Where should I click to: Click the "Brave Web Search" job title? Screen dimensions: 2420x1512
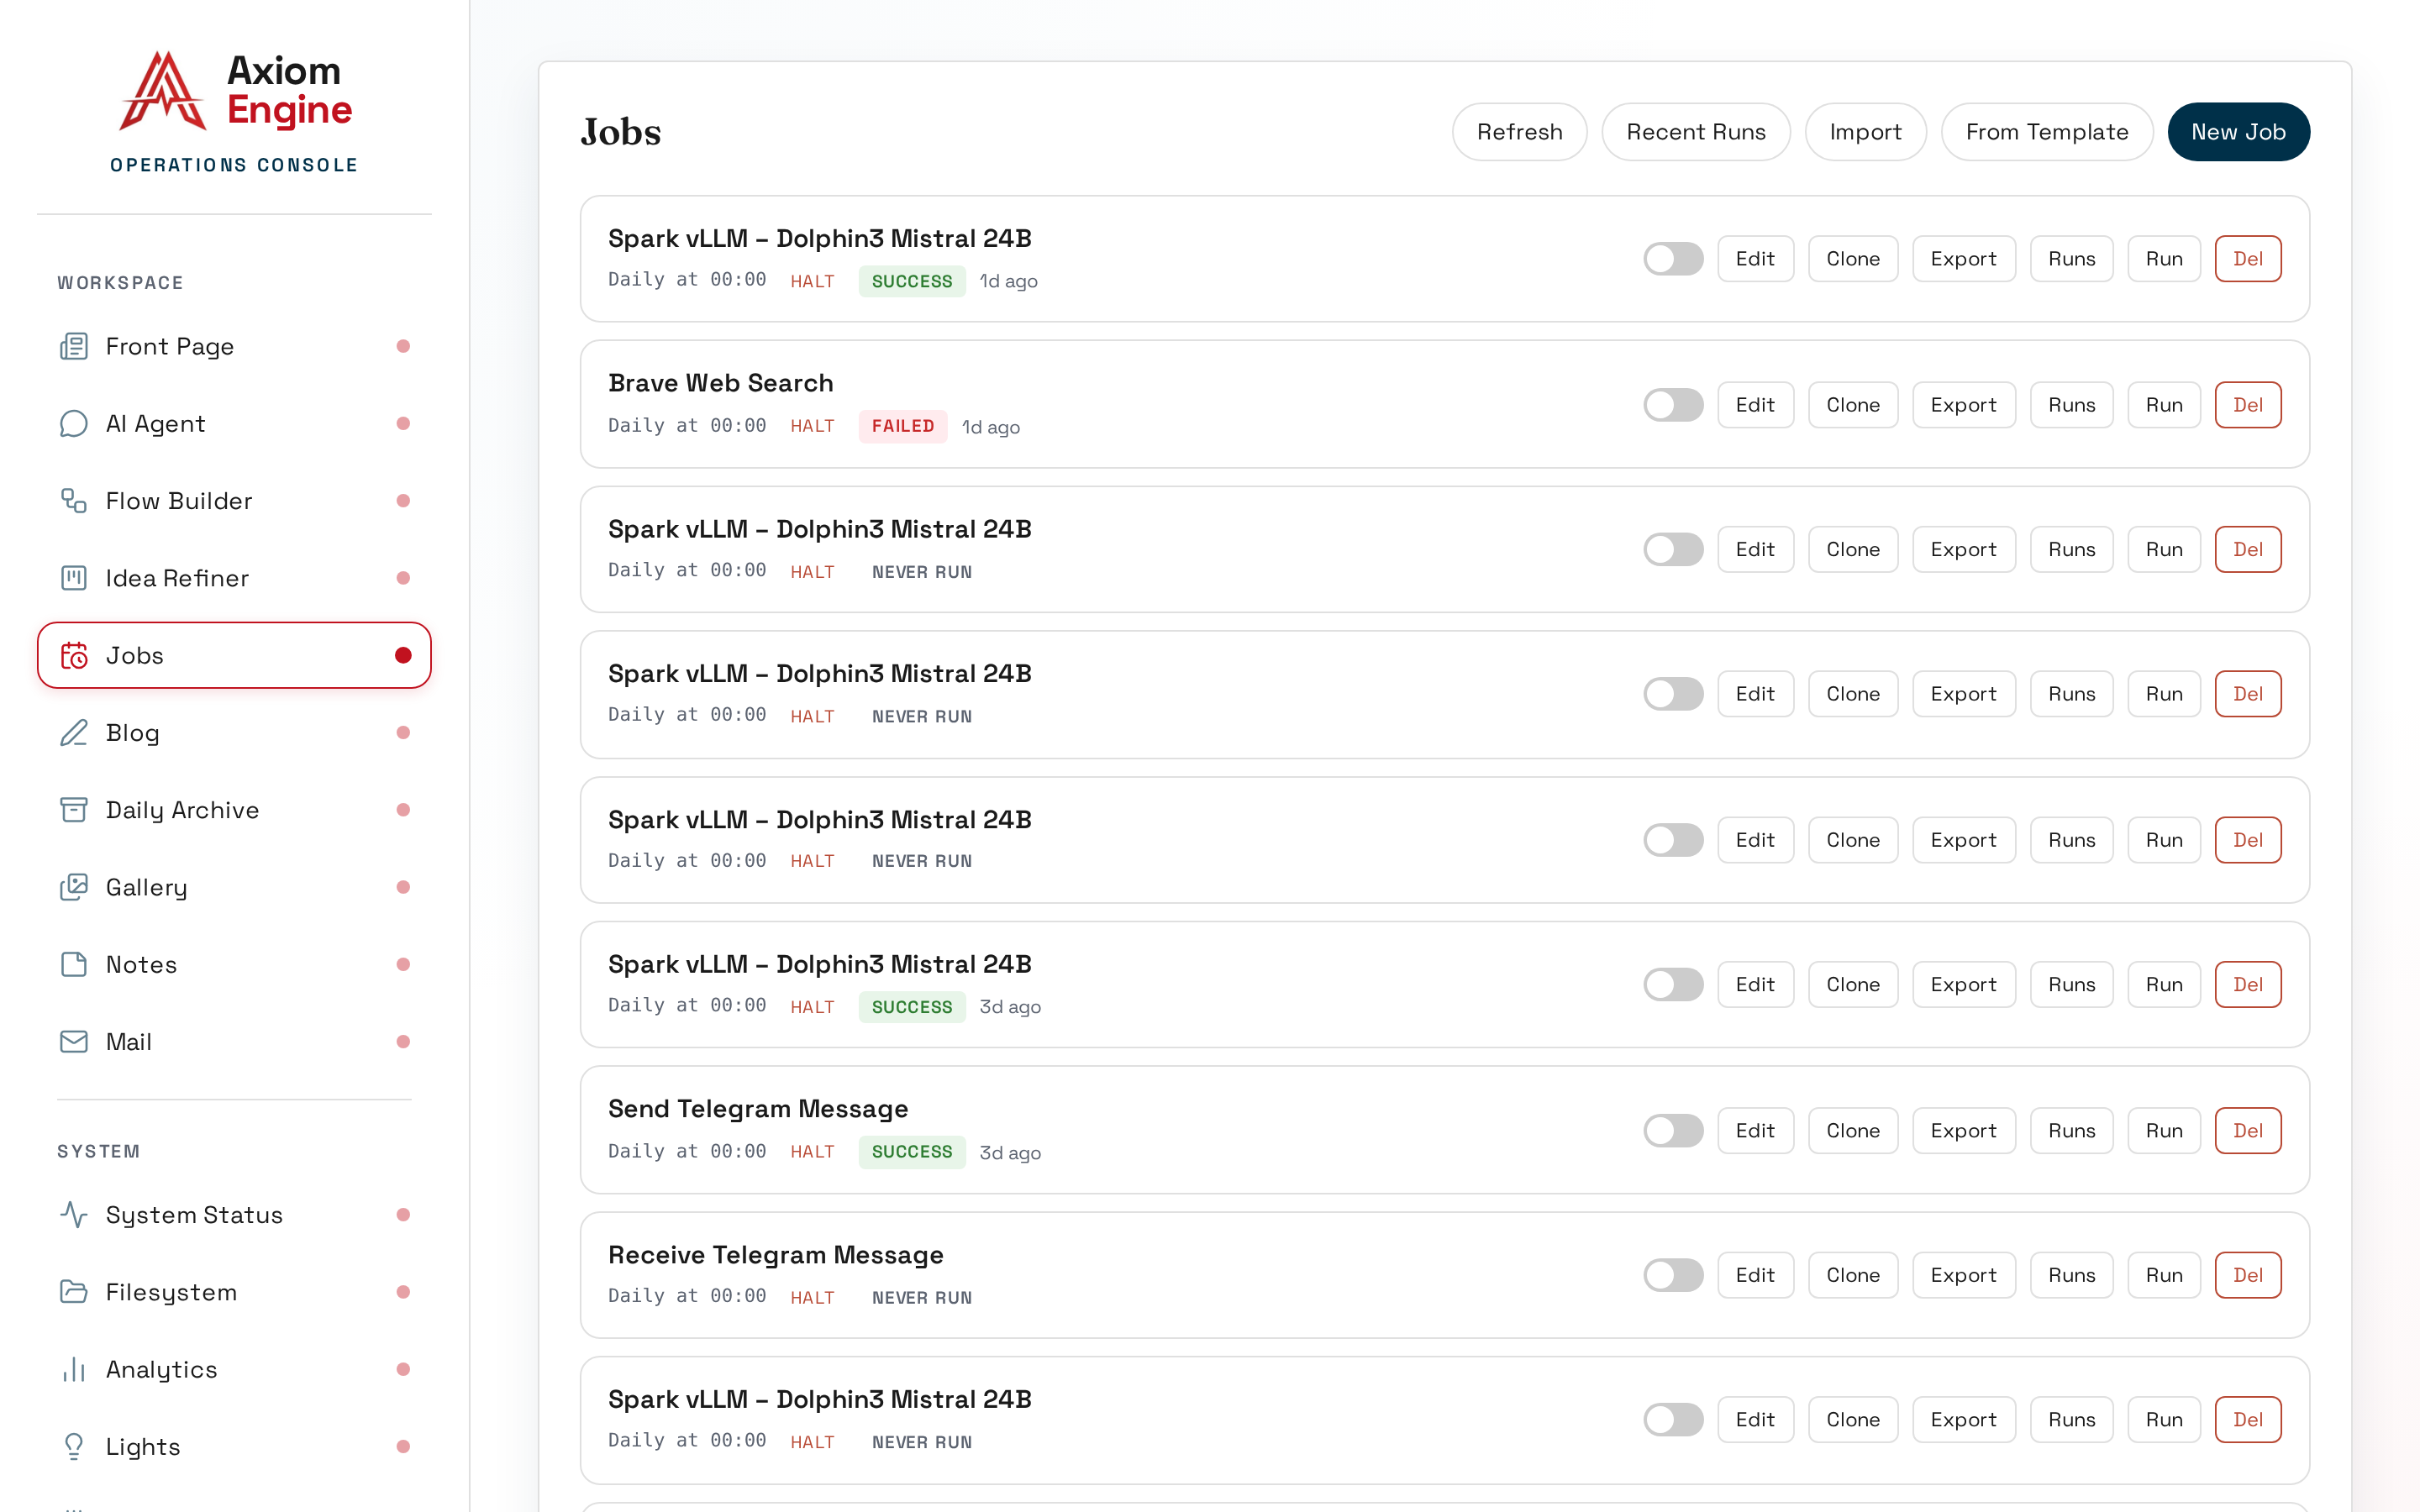pyautogui.click(x=720, y=383)
